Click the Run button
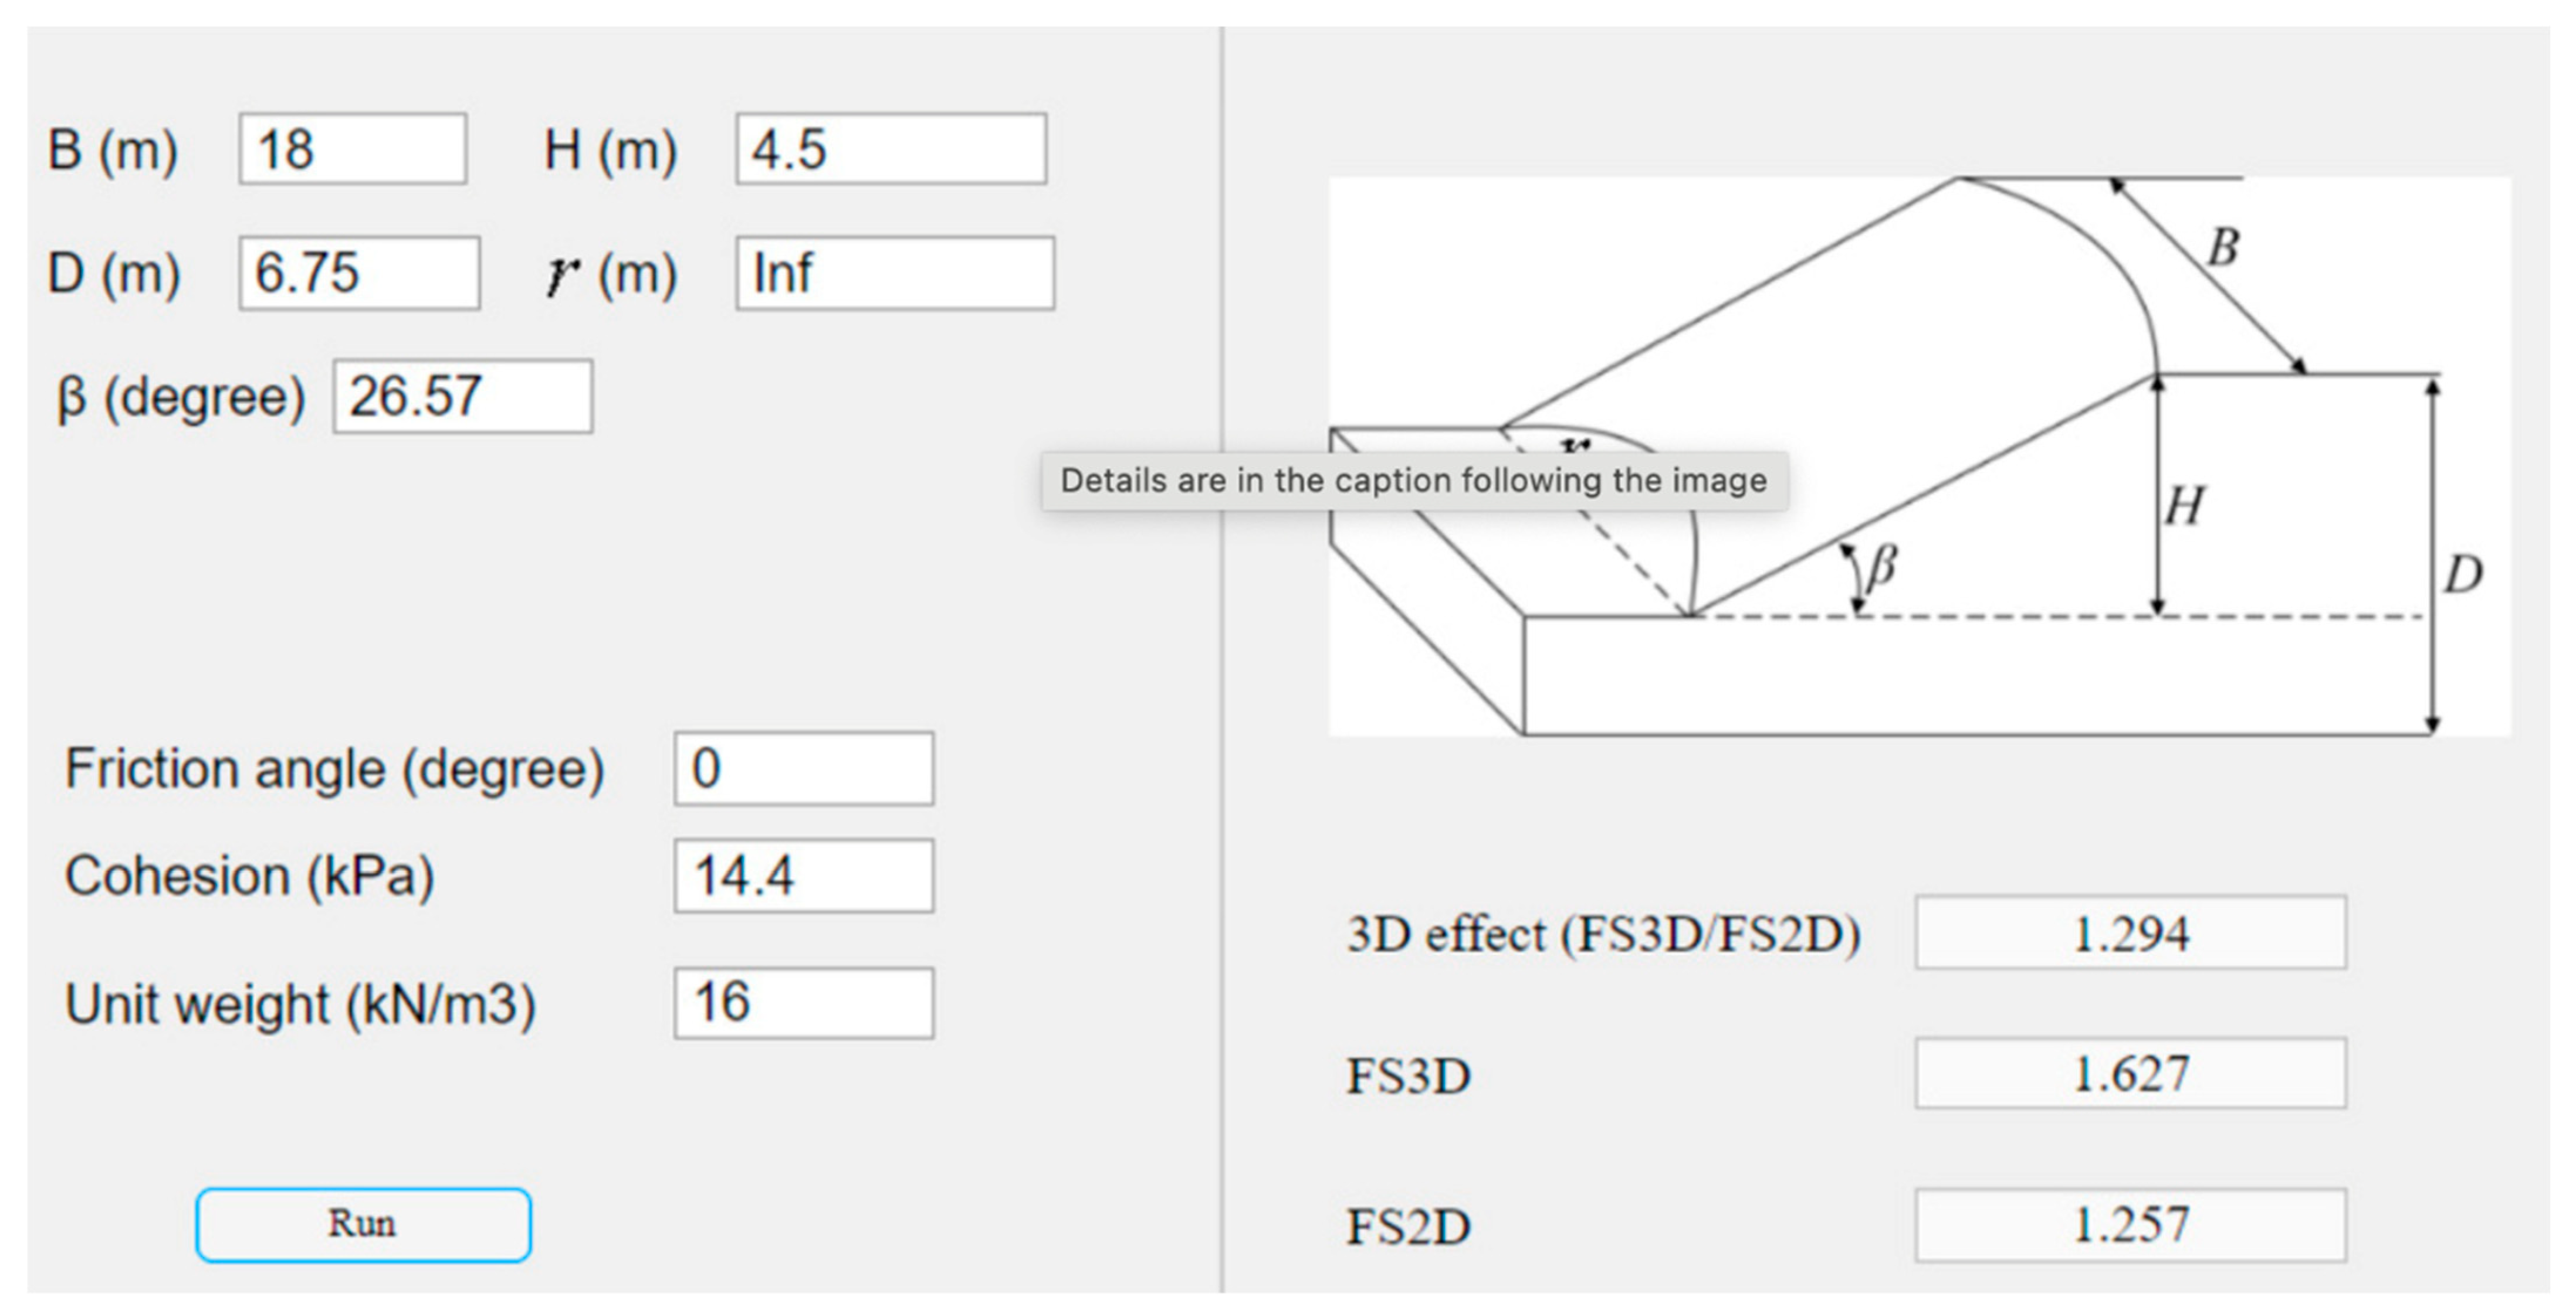Screen dimensions: 2576x1311 (363, 1224)
